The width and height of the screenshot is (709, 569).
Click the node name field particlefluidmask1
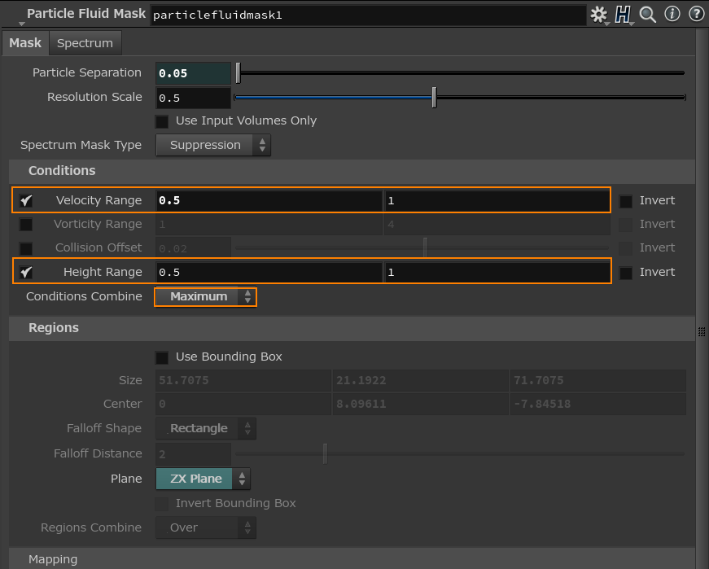coord(368,15)
